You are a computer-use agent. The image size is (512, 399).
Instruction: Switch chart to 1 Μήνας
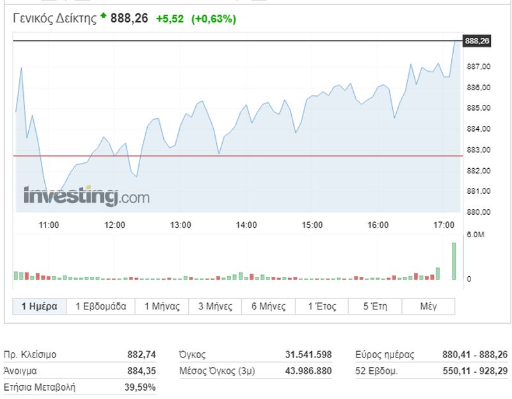coord(162,306)
